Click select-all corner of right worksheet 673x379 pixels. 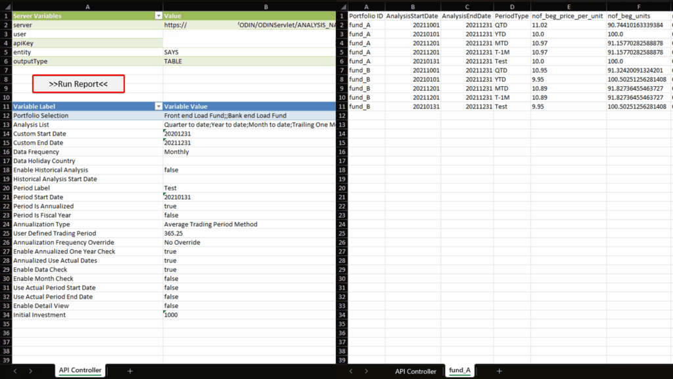[x=342, y=5]
